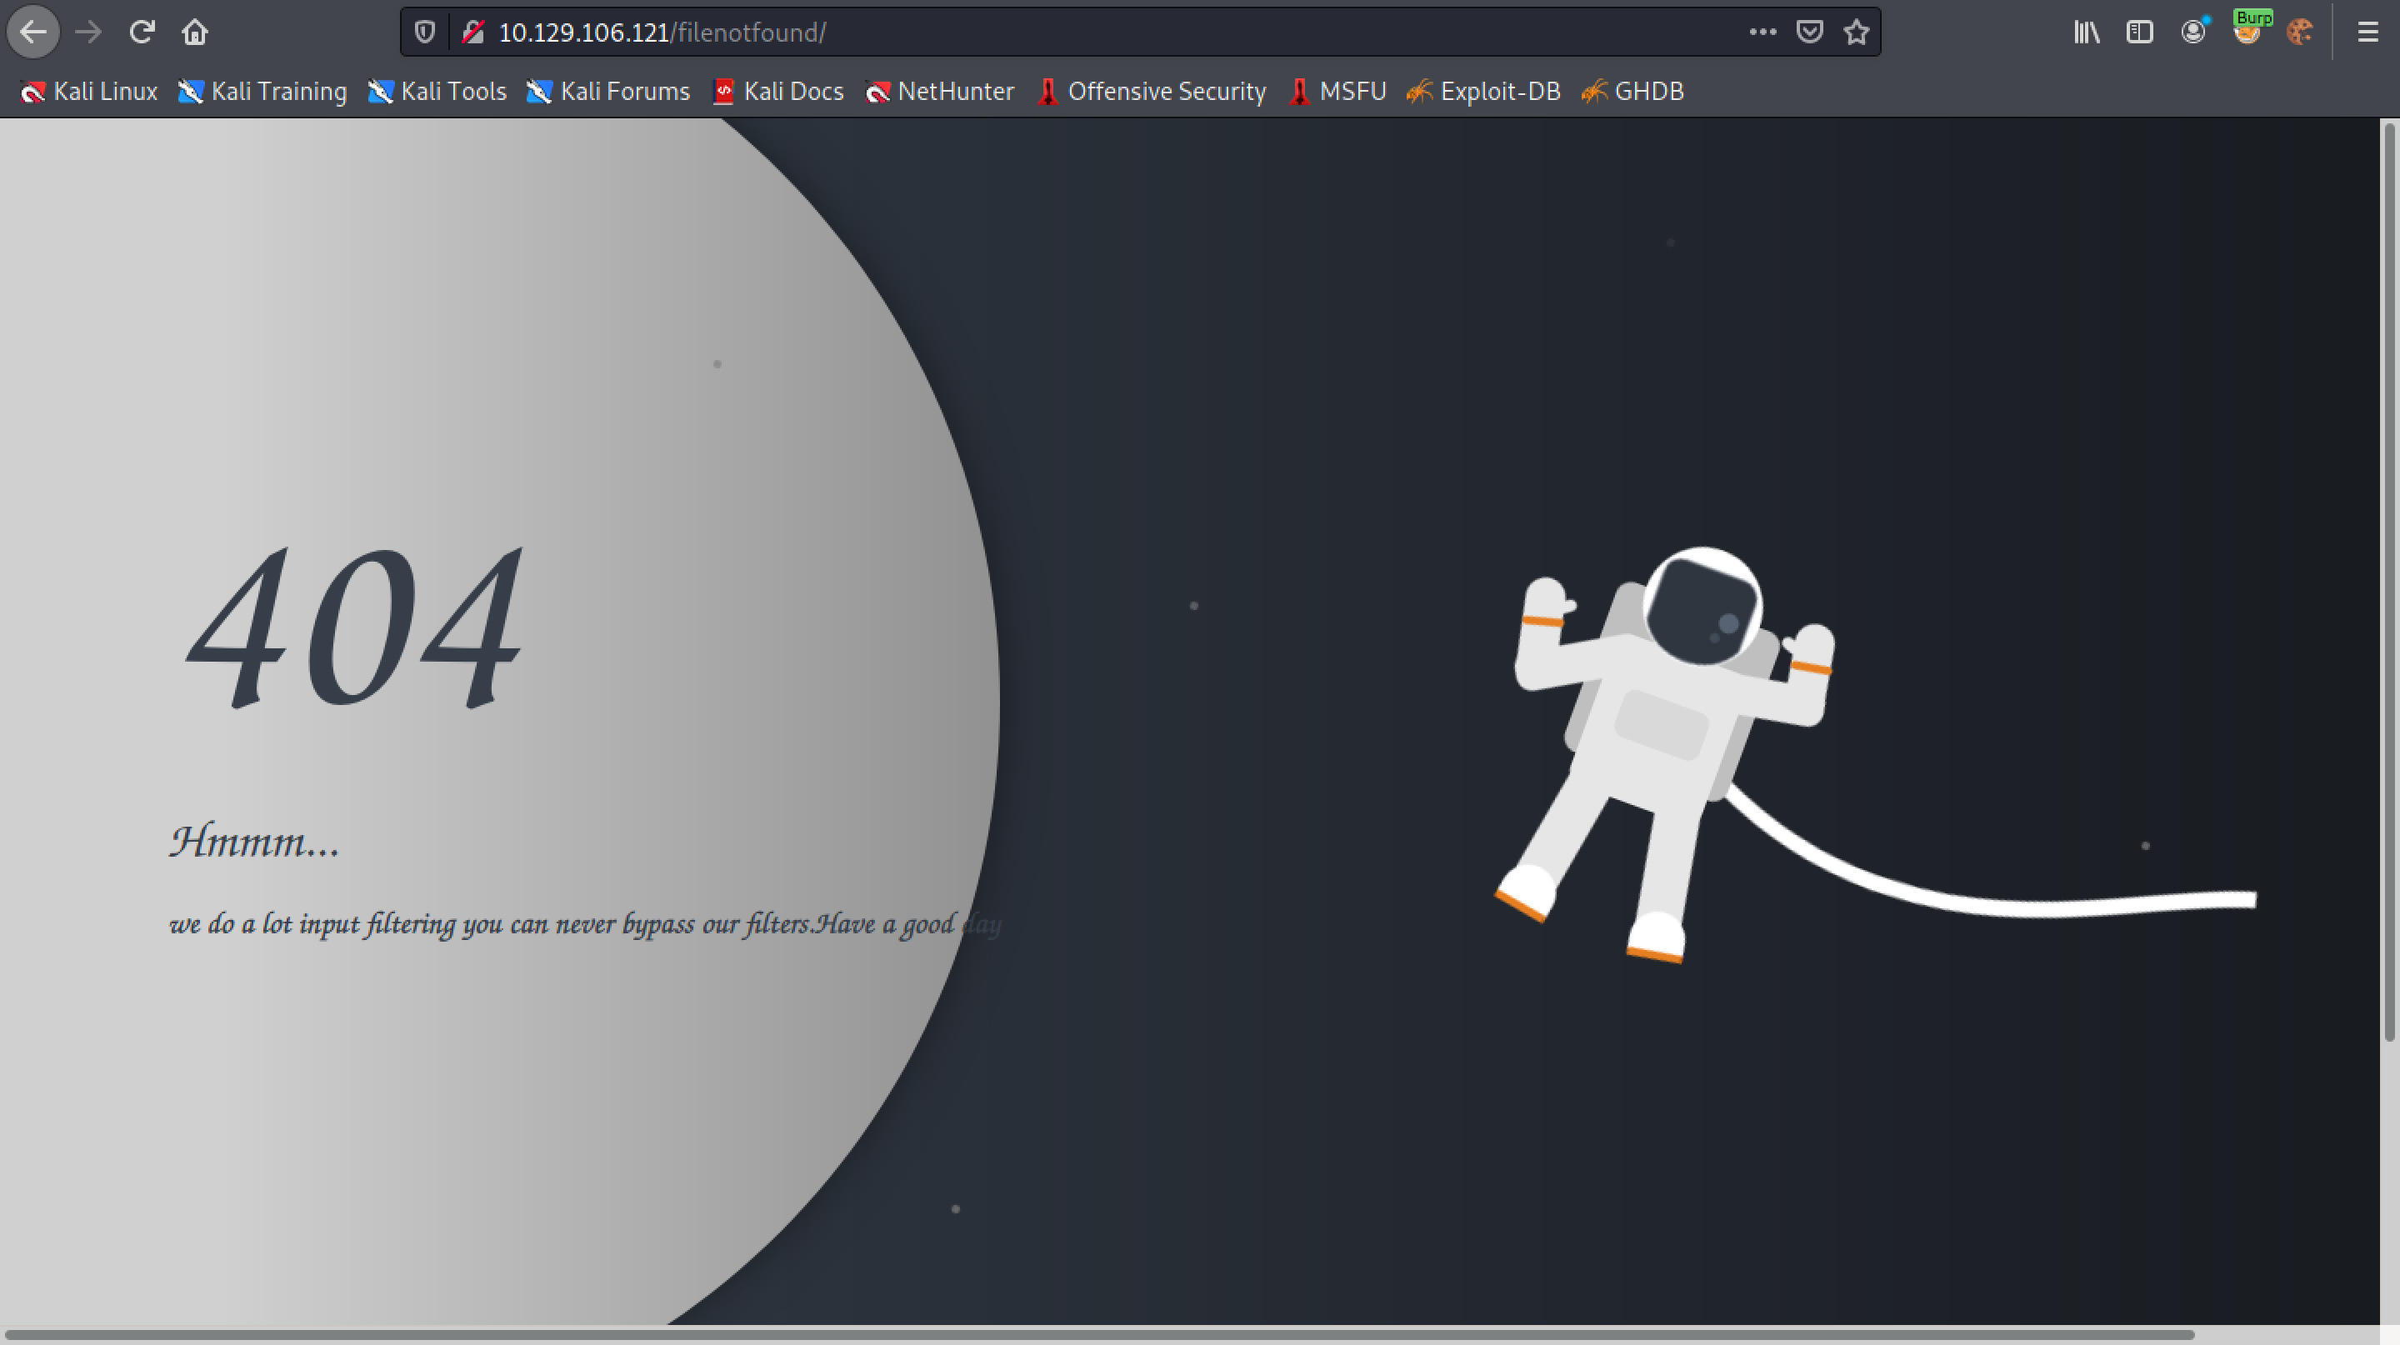Image resolution: width=2400 pixels, height=1345 pixels.
Task: Open the page actions ellipsis menu
Action: pos(1762,32)
